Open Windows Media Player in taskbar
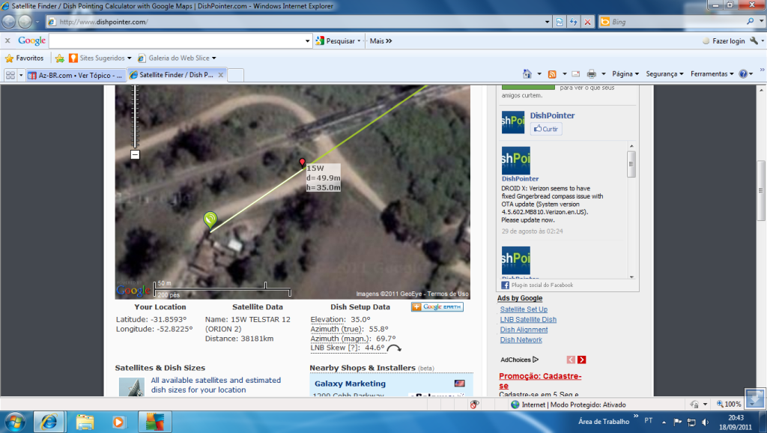Image resolution: width=767 pixels, height=433 pixels. pyautogui.click(x=118, y=422)
